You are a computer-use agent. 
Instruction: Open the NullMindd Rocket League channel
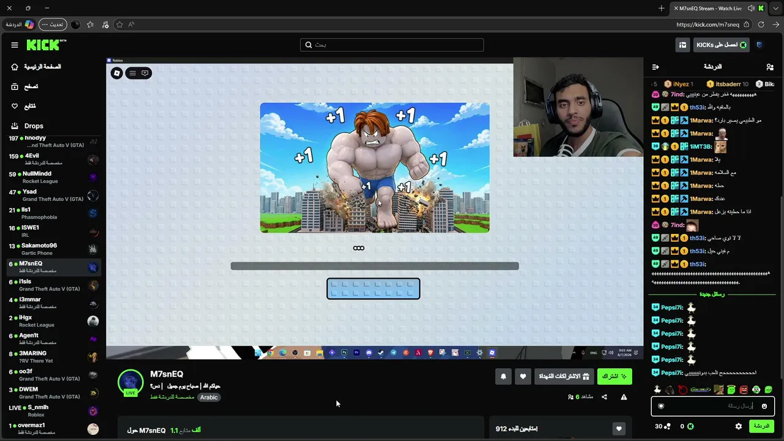53,178
